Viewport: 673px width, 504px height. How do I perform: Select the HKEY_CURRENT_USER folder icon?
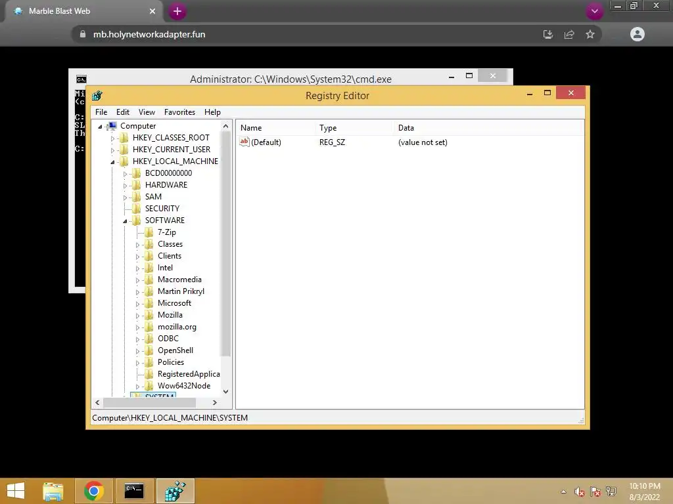(124, 150)
